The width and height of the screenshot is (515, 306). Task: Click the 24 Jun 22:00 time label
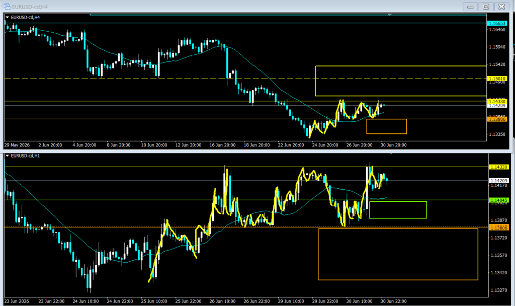click(x=120, y=301)
